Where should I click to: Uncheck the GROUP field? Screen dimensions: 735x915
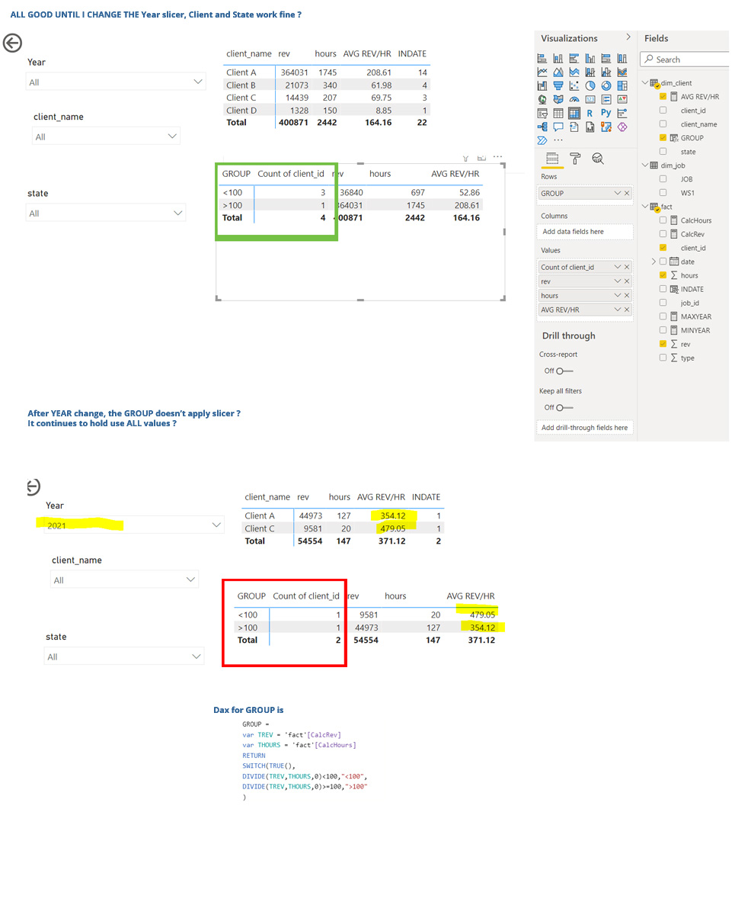663,138
